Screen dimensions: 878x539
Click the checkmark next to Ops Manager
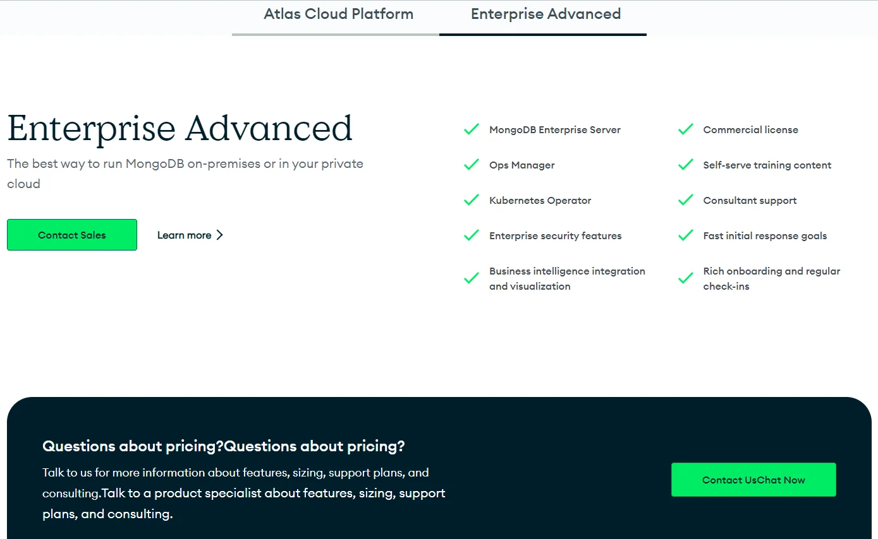[x=472, y=165]
